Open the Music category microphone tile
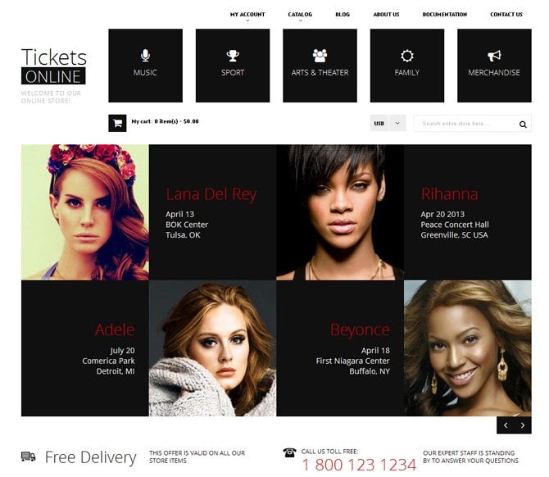The height and width of the screenshot is (477, 549). pos(145,66)
